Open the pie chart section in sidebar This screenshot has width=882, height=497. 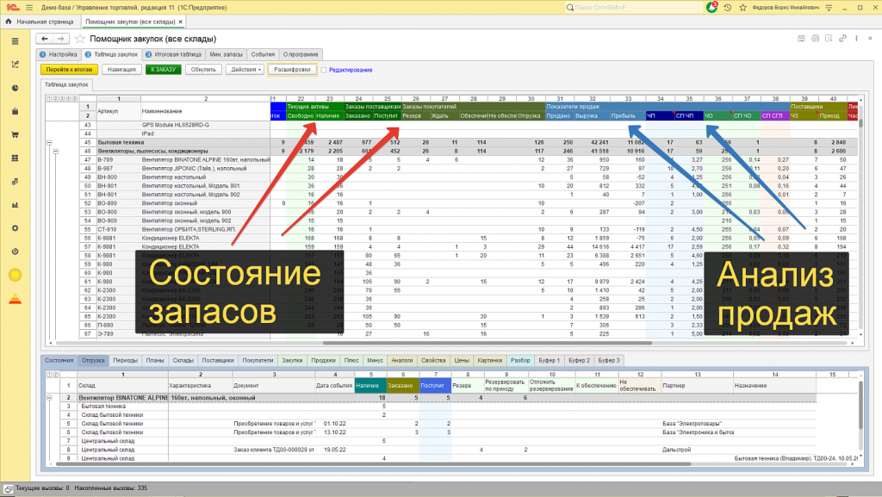click(x=16, y=88)
